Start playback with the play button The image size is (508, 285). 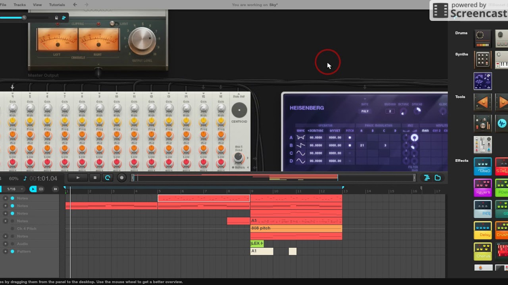click(x=78, y=178)
